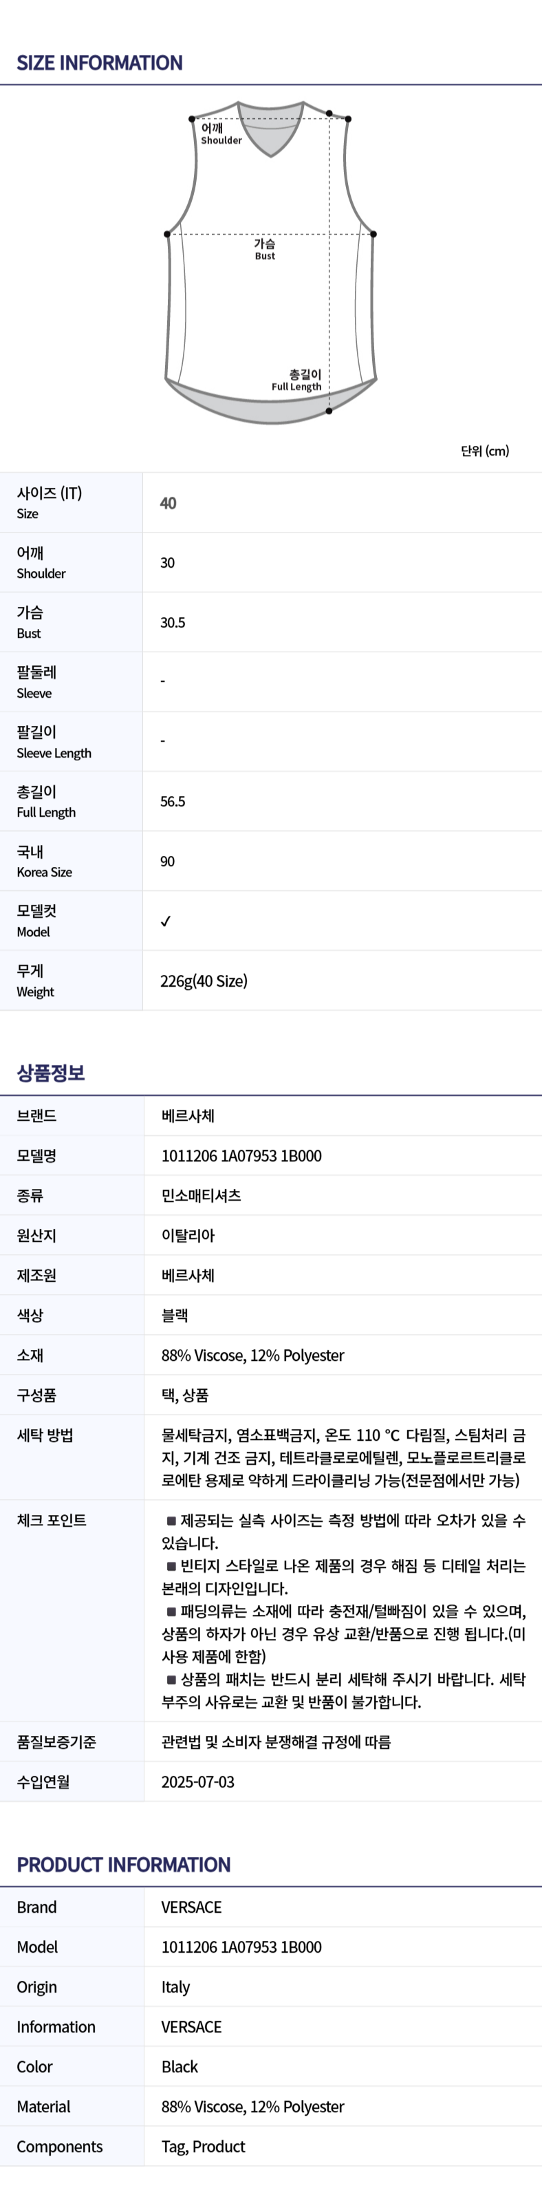Click the Bust label on the diagram
This screenshot has width=542, height=2212.
click(x=265, y=249)
